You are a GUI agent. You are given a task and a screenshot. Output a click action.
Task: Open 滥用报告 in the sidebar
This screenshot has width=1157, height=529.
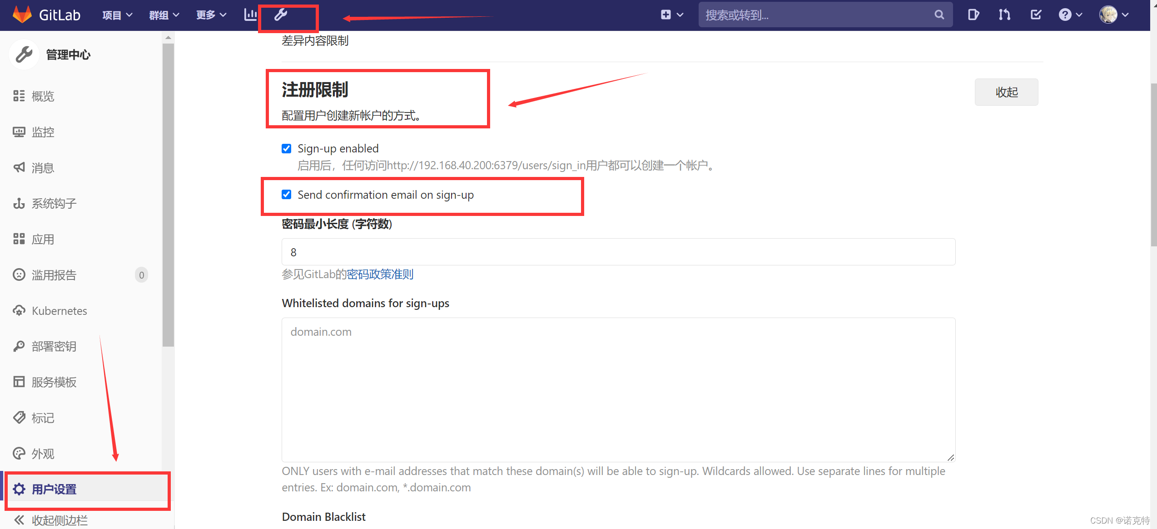[x=54, y=275]
